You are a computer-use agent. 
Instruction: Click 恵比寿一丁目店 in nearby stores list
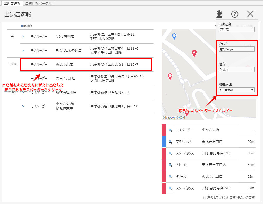coord(214,165)
